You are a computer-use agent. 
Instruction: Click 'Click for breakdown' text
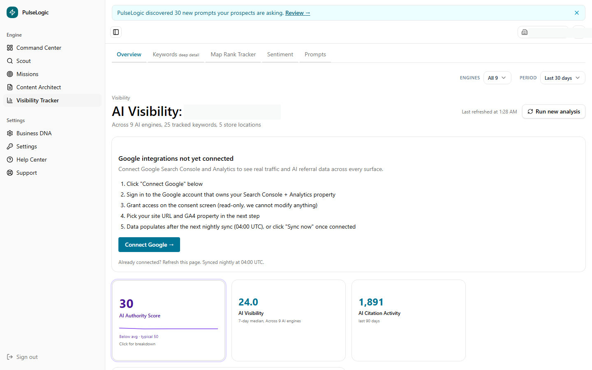tap(137, 344)
